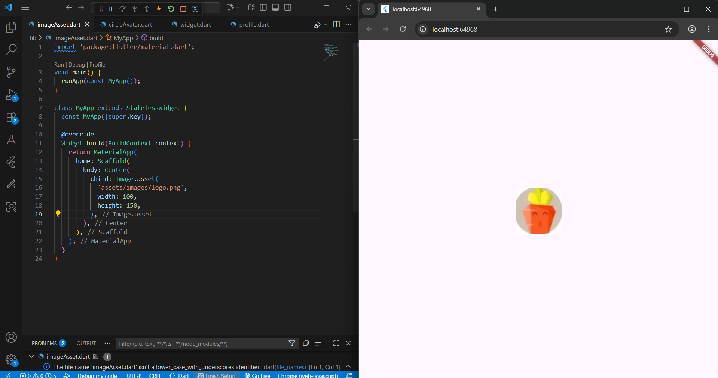
Task: Open the run dropdown arrow in editor
Action: (x=326, y=24)
